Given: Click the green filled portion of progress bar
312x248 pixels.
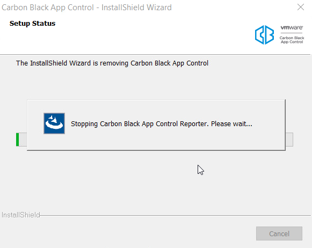Looking at the screenshot, I should (x=18, y=140).
